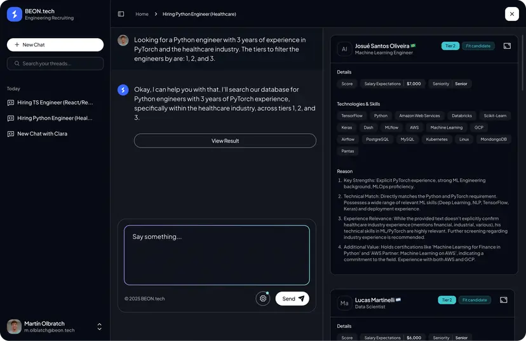Select the Machine Learning skill tag
The width and height of the screenshot is (526, 341).
[x=446, y=127]
